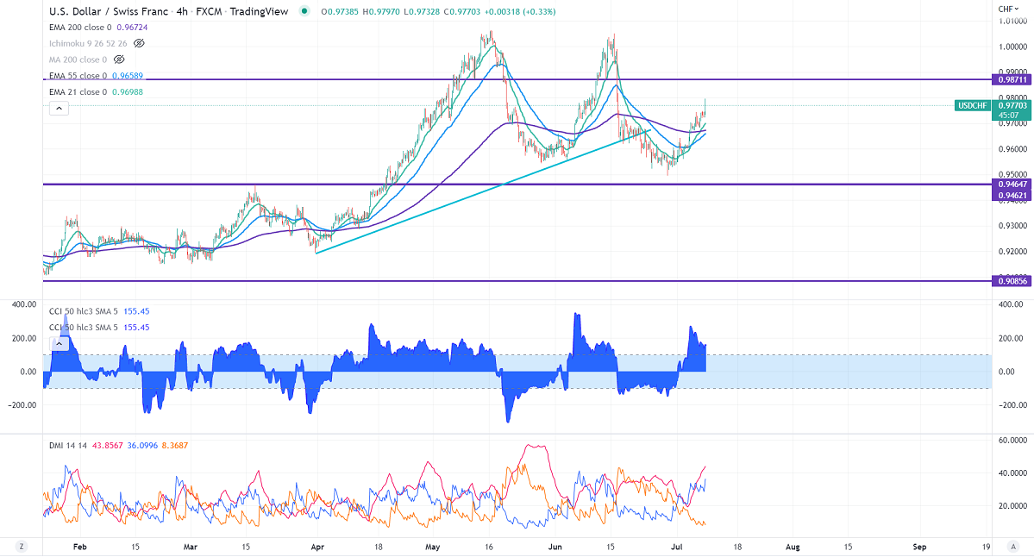The height and width of the screenshot is (557, 1034).
Task: Click the Apr label on time axis
Action: tap(317, 548)
